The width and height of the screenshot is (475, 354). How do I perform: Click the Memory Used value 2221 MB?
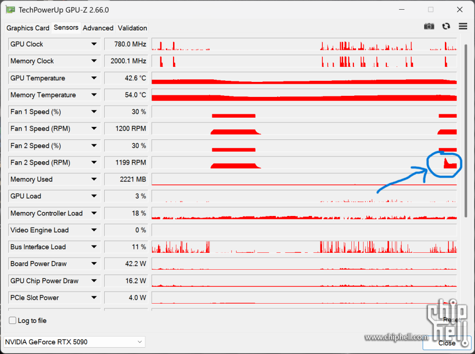126,179
